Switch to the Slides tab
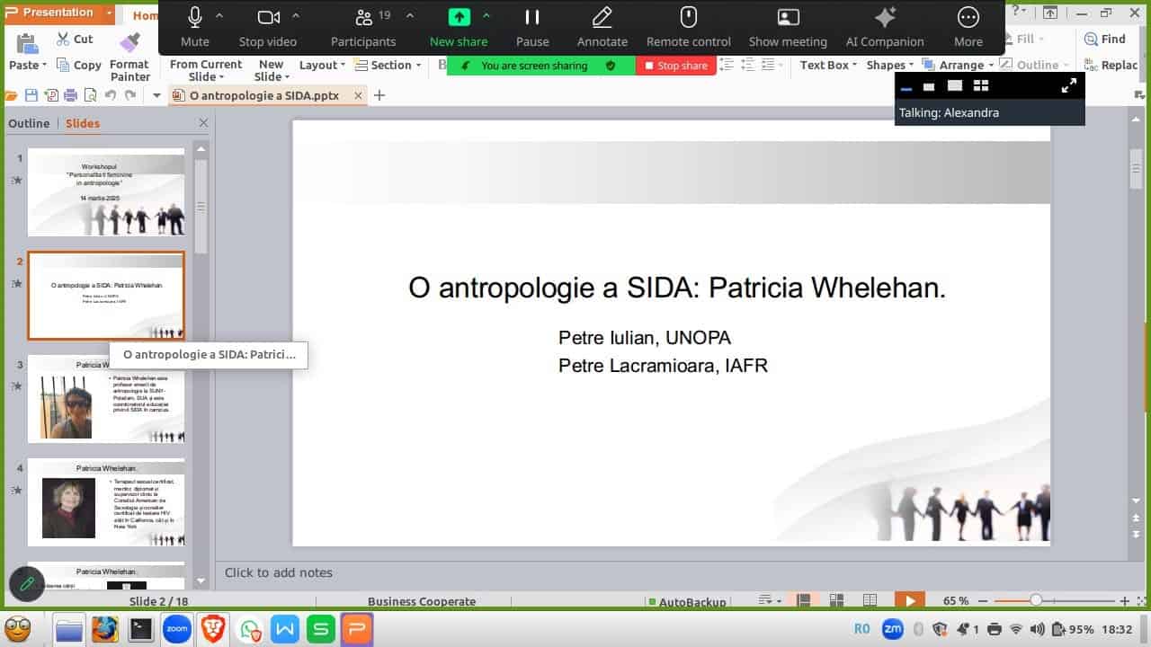Image resolution: width=1151 pixels, height=647 pixels. (x=83, y=123)
